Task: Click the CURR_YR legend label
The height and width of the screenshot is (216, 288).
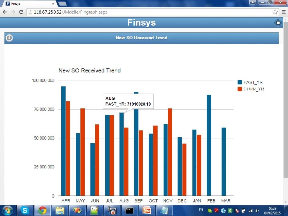Action: point(254,89)
